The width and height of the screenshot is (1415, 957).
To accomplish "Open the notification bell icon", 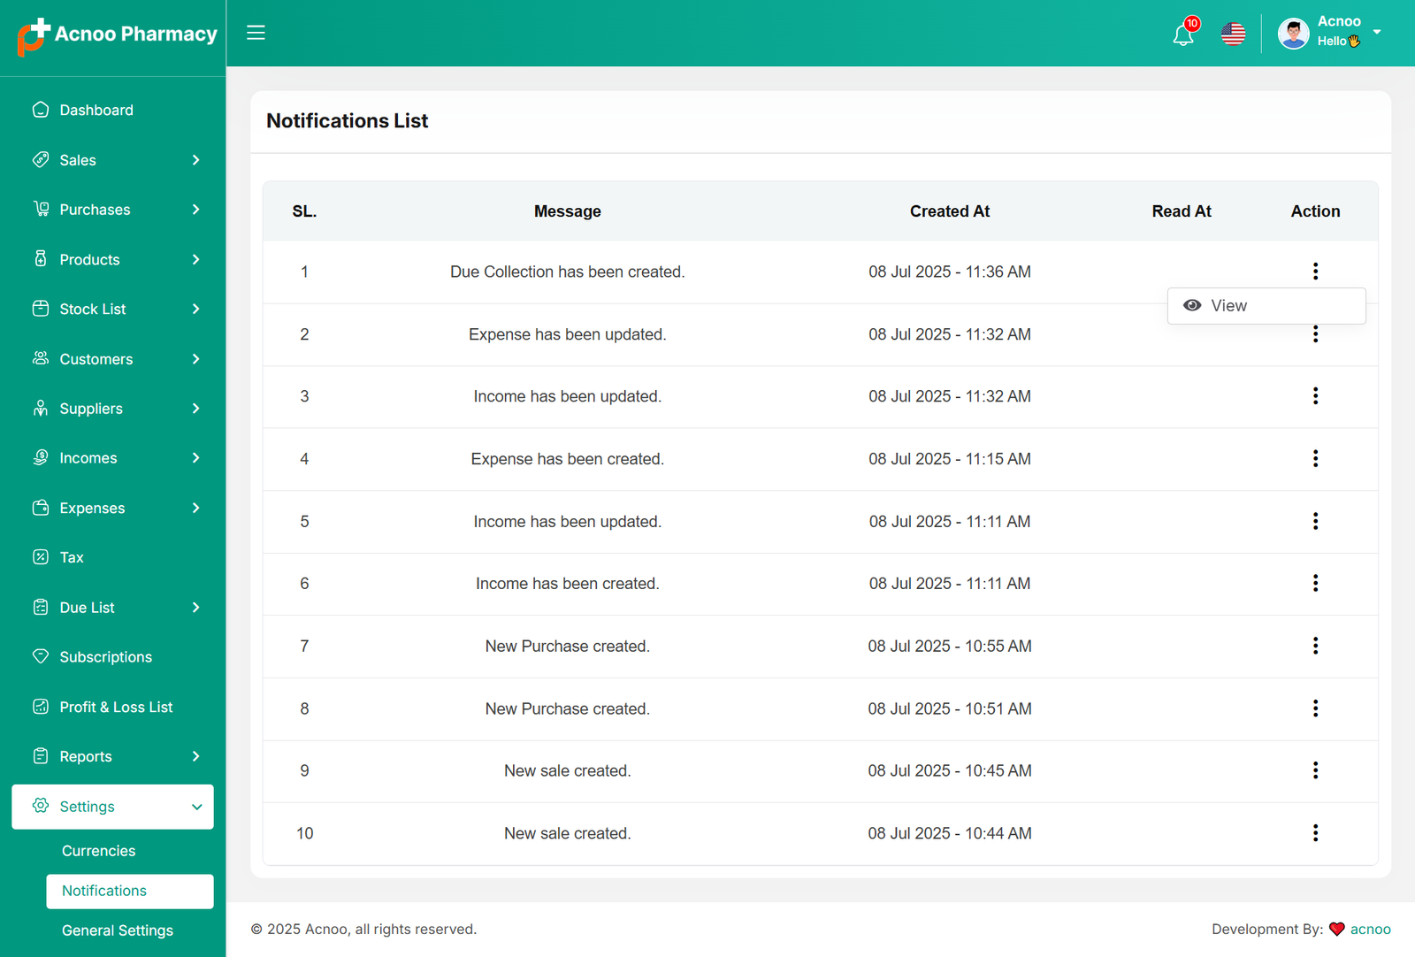I will click(x=1182, y=35).
